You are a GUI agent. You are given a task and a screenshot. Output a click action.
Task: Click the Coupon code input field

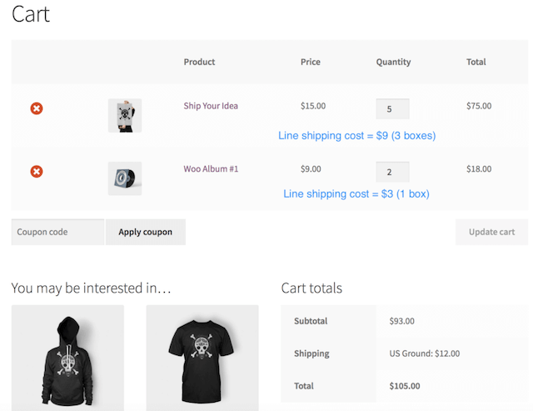[57, 232]
